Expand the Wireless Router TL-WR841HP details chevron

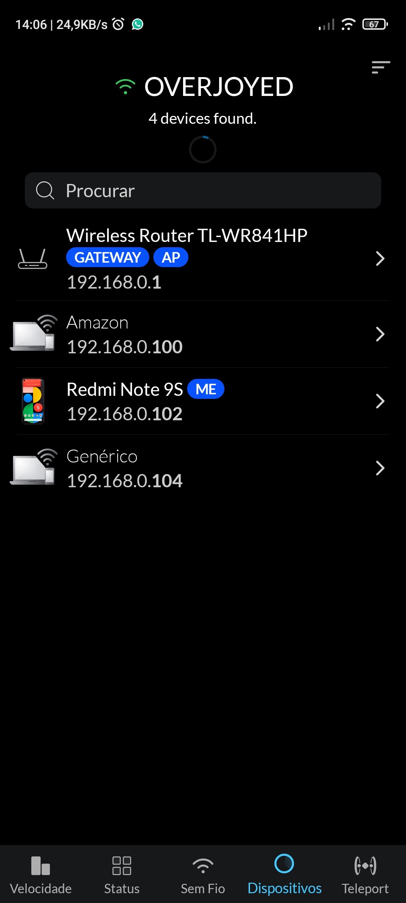(380, 258)
